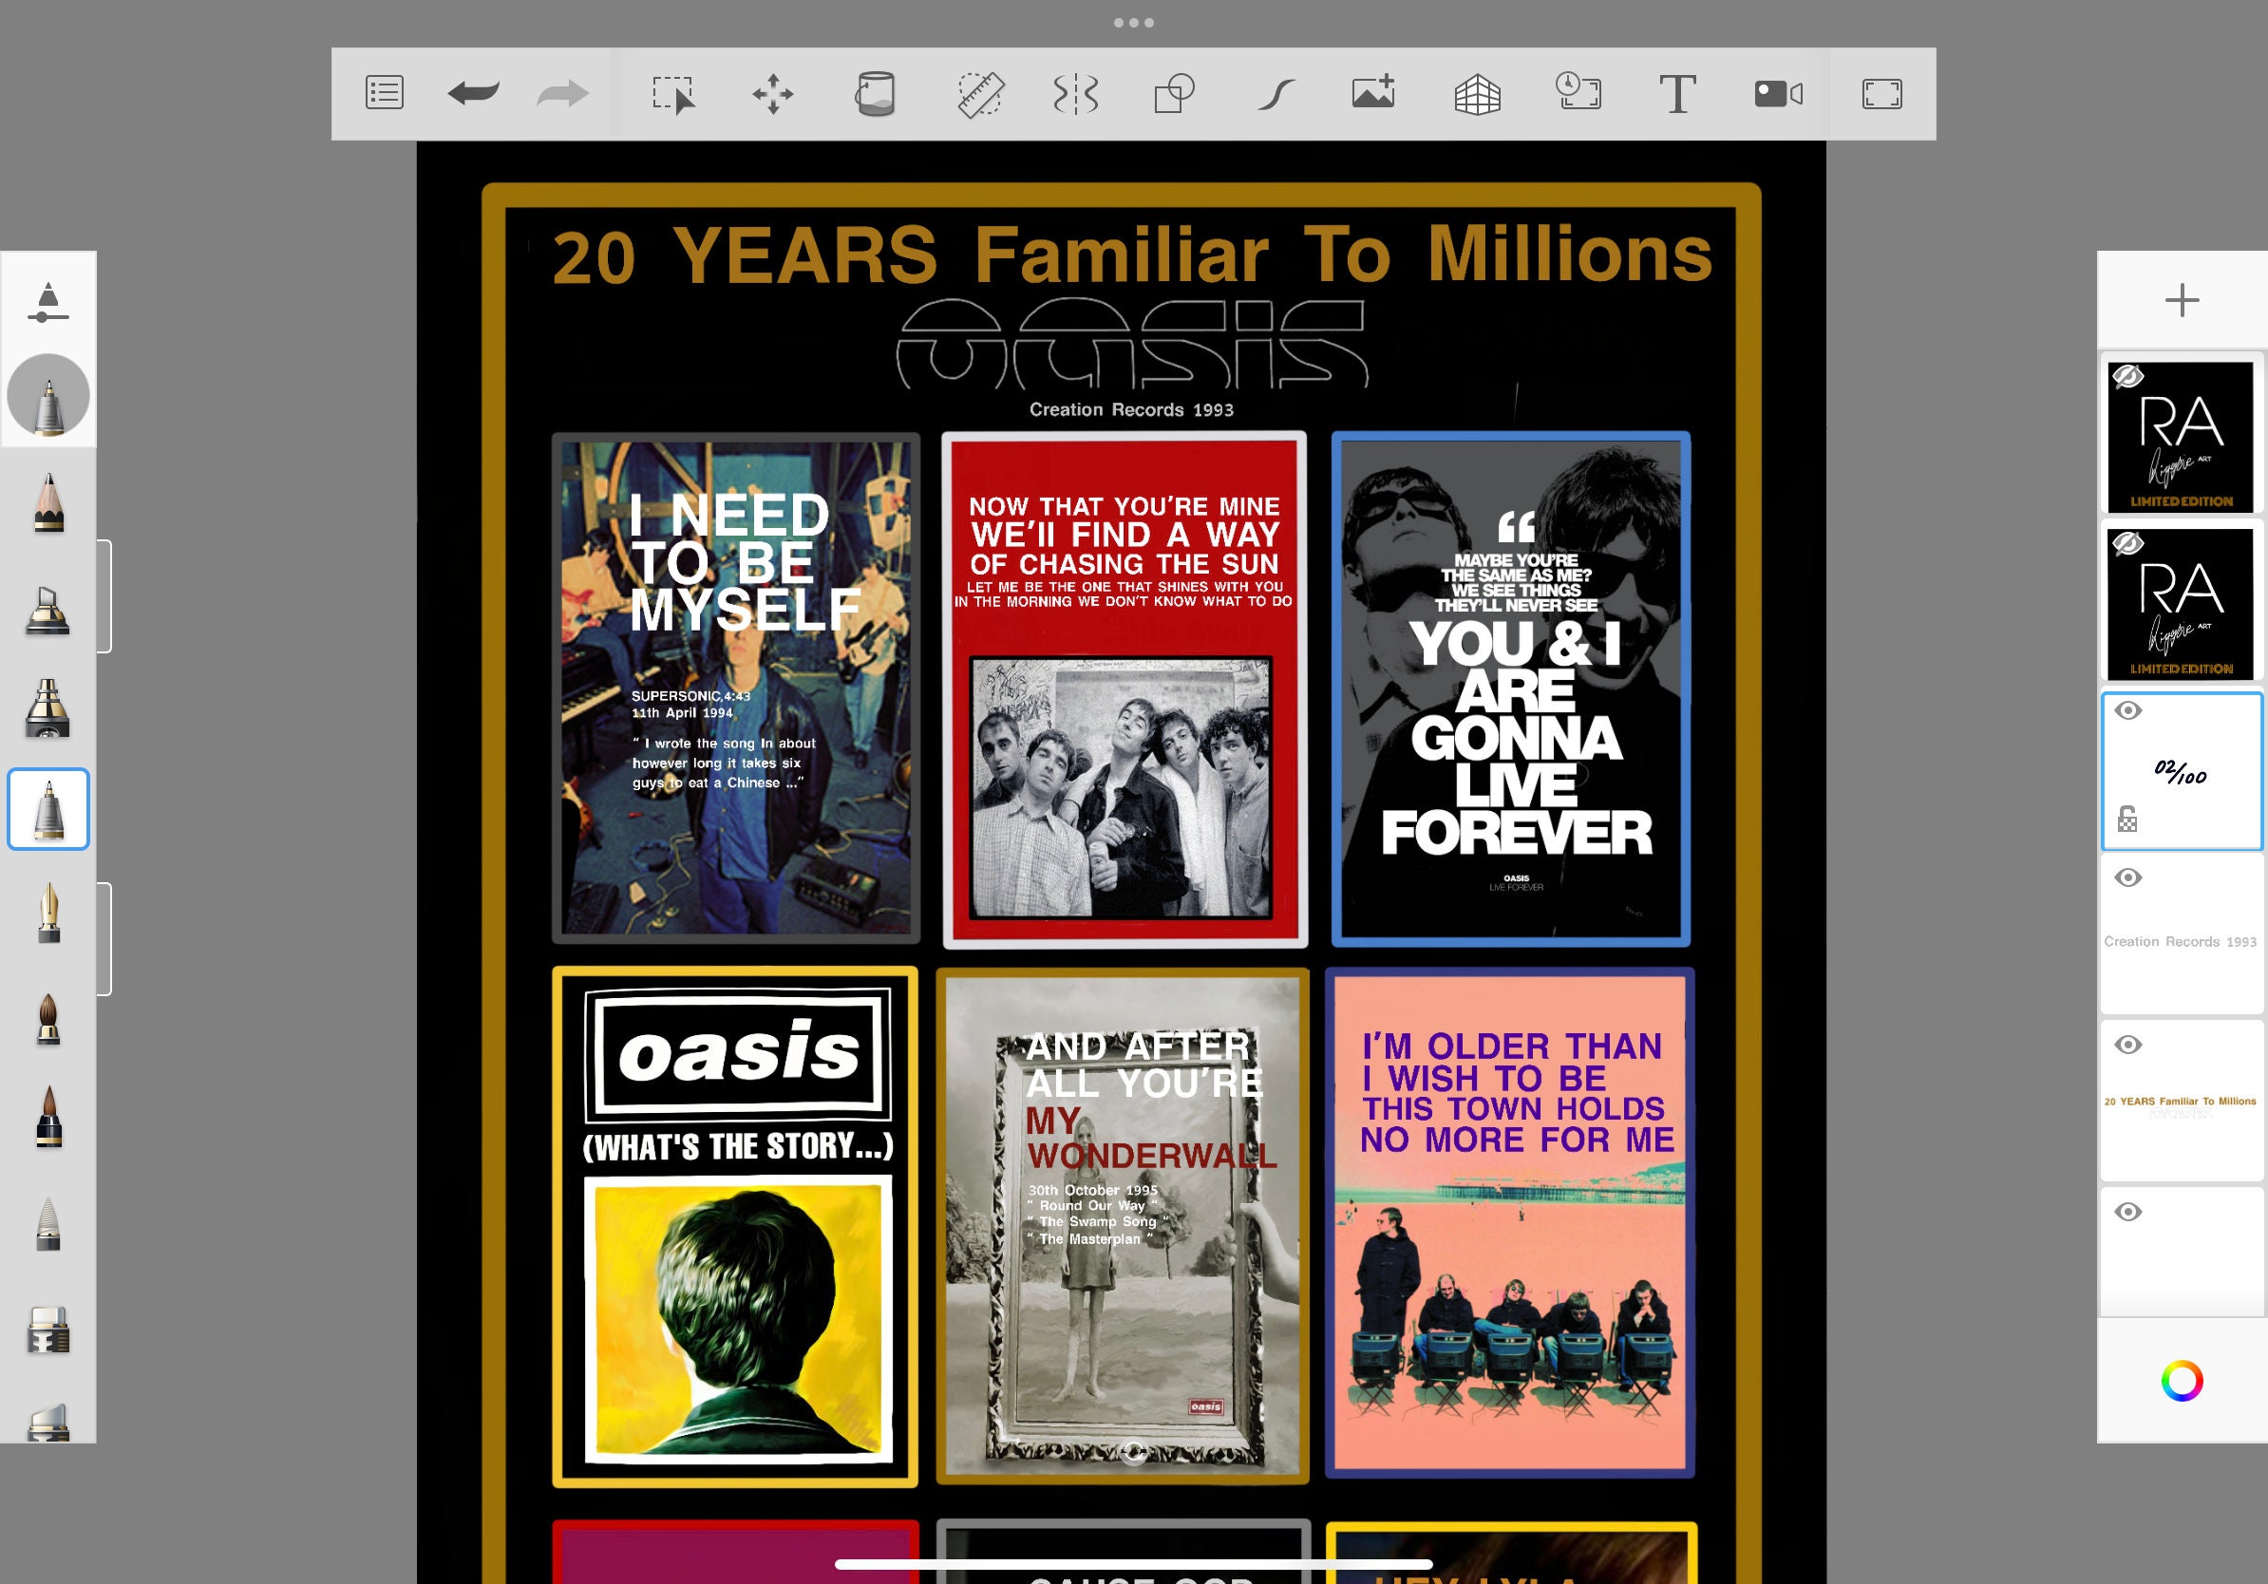2268x1584 pixels.
Task: Open the color picker wheel
Action: [x=2181, y=1381]
